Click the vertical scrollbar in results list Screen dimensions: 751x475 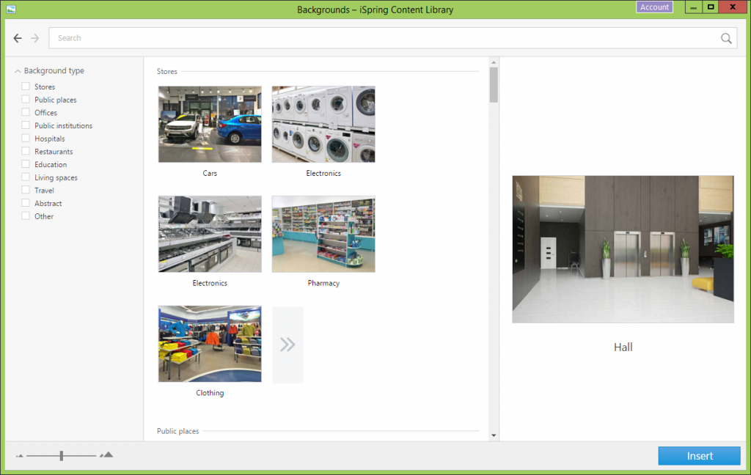click(x=493, y=88)
